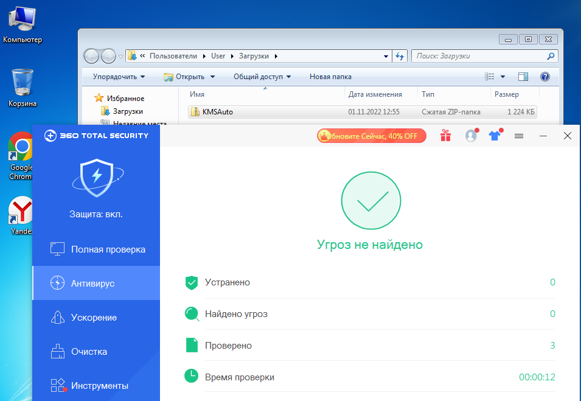Click the 360 Total Security logo
The height and width of the screenshot is (401, 581).
(96, 136)
